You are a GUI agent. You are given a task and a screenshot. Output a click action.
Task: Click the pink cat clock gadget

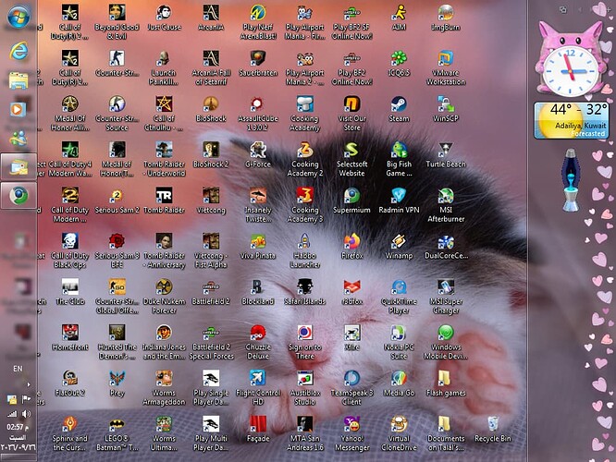point(570,59)
